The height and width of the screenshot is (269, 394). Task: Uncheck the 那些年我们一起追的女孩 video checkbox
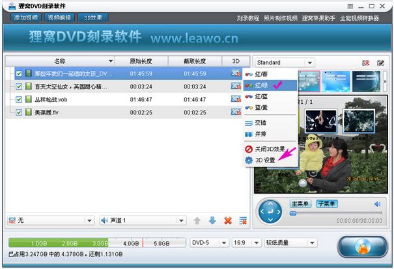19,73
